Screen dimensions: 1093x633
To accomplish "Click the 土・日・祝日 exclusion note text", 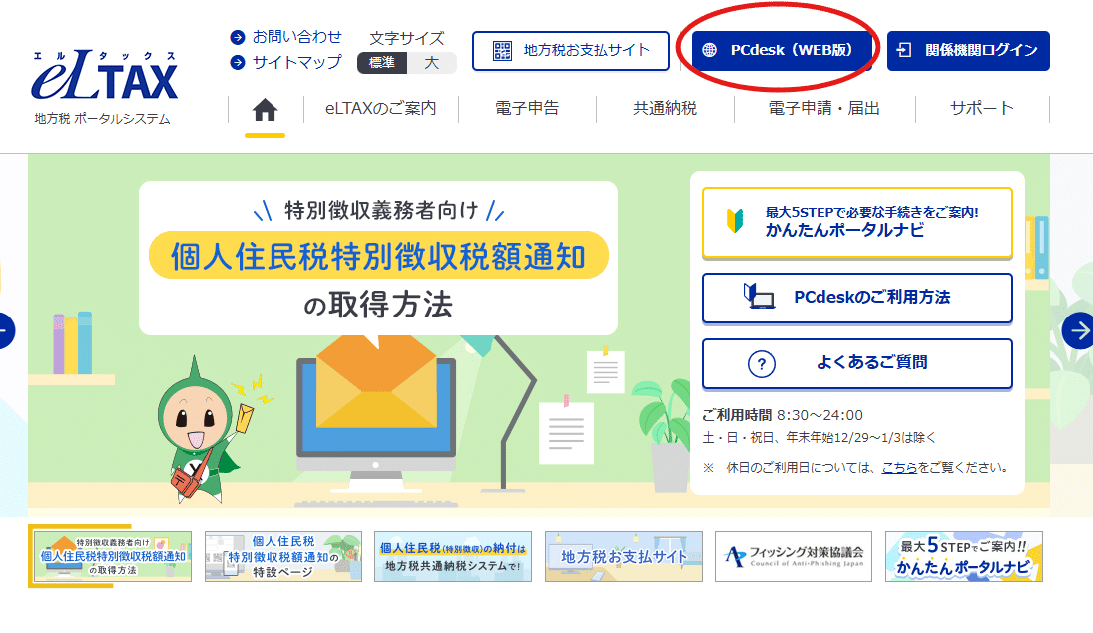I will [820, 437].
